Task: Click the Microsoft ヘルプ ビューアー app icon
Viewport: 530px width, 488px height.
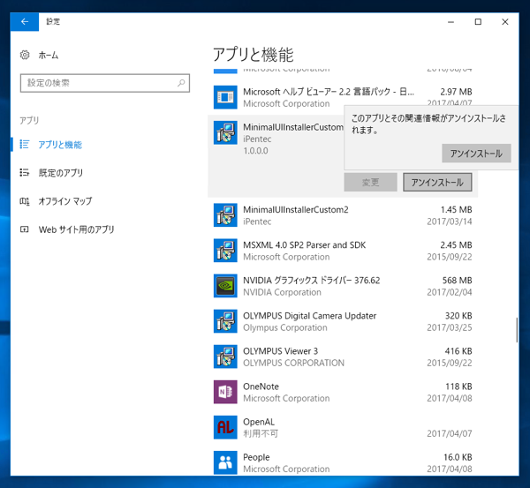Action: tap(225, 97)
